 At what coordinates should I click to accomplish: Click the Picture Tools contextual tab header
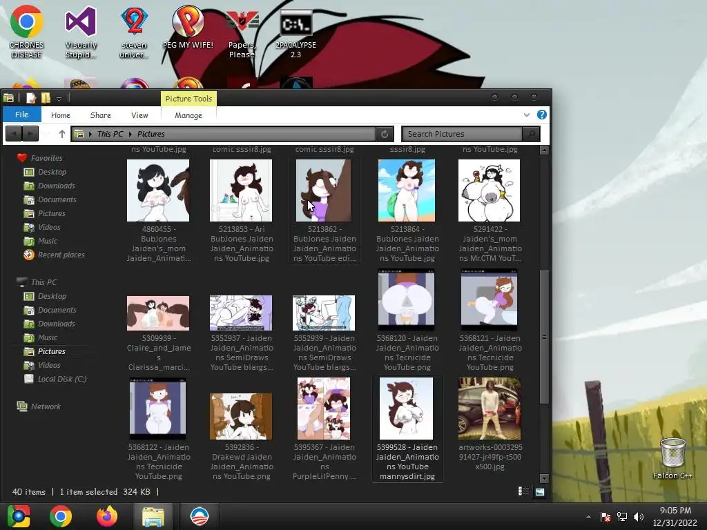coord(188,98)
